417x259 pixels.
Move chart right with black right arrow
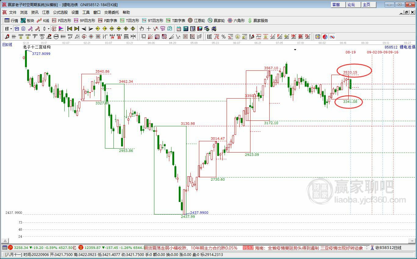(91, 29)
